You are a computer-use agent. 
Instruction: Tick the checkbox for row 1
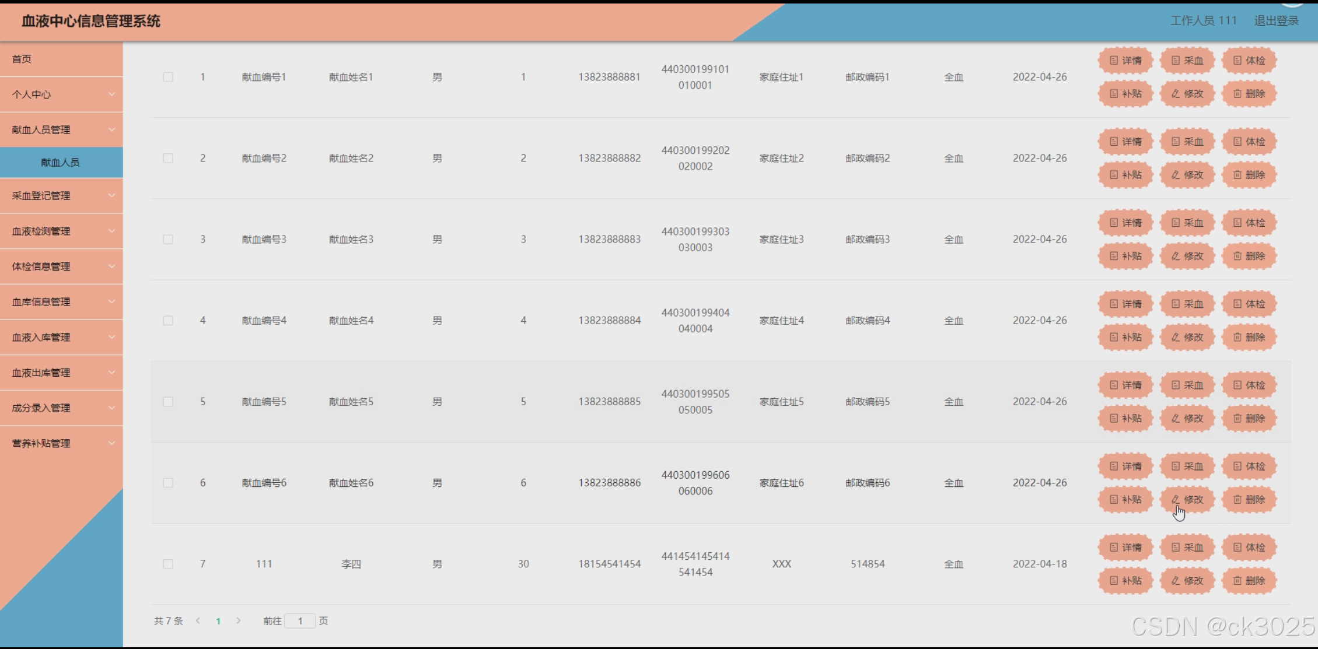168,77
